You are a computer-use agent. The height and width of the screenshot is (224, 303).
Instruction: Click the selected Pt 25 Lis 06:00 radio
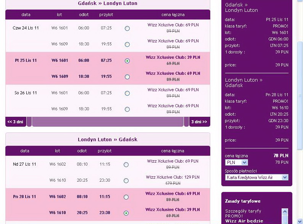127,61
